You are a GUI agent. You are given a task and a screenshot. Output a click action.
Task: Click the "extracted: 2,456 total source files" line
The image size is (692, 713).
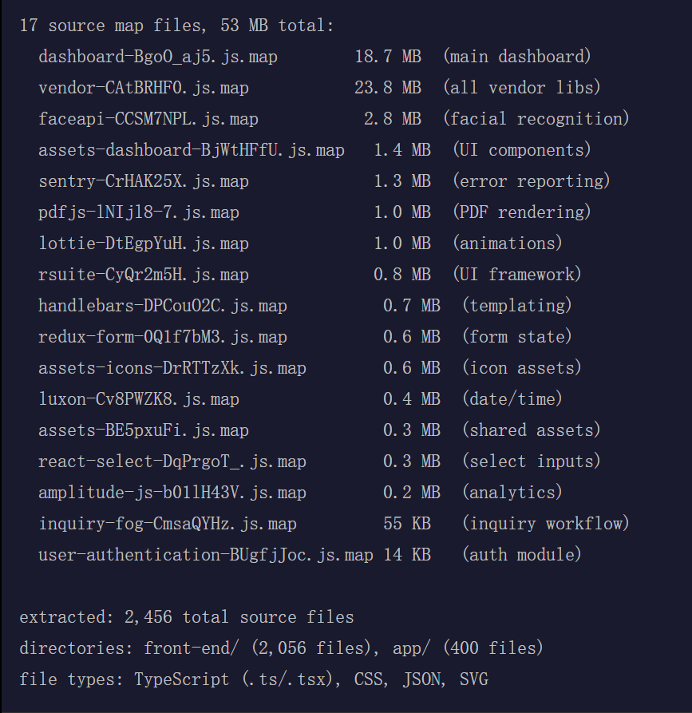tap(187, 617)
